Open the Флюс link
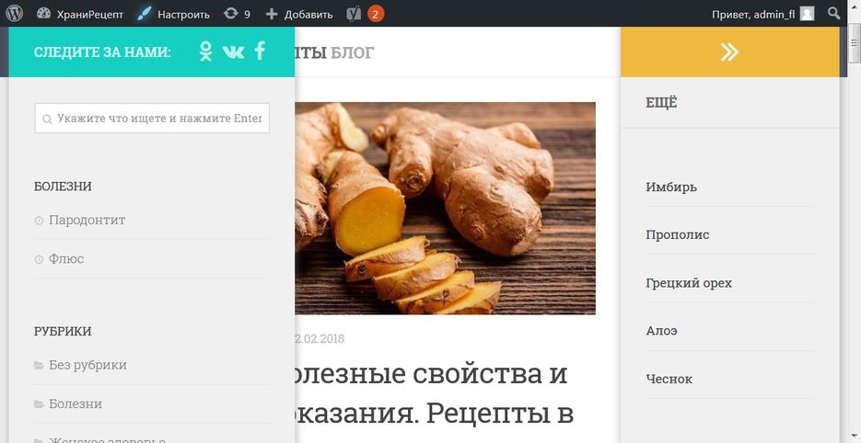 point(66,259)
